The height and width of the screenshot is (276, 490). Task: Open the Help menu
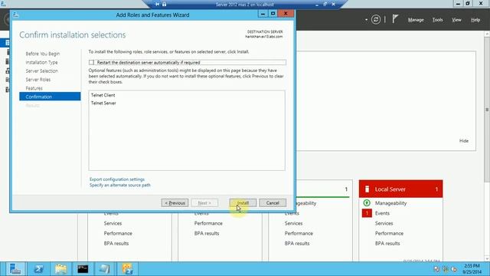[x=475, y=20]
